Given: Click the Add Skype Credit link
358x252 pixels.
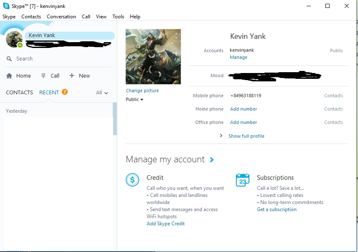Looking at the screenshot, I should pyautogui.click(x=165, y=224).
